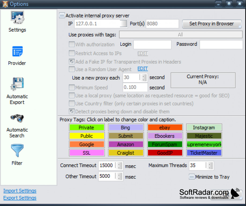Screen dimensions: 246x206
Task: Toggle Use Country filter checkbox
Action: [72, 103]
